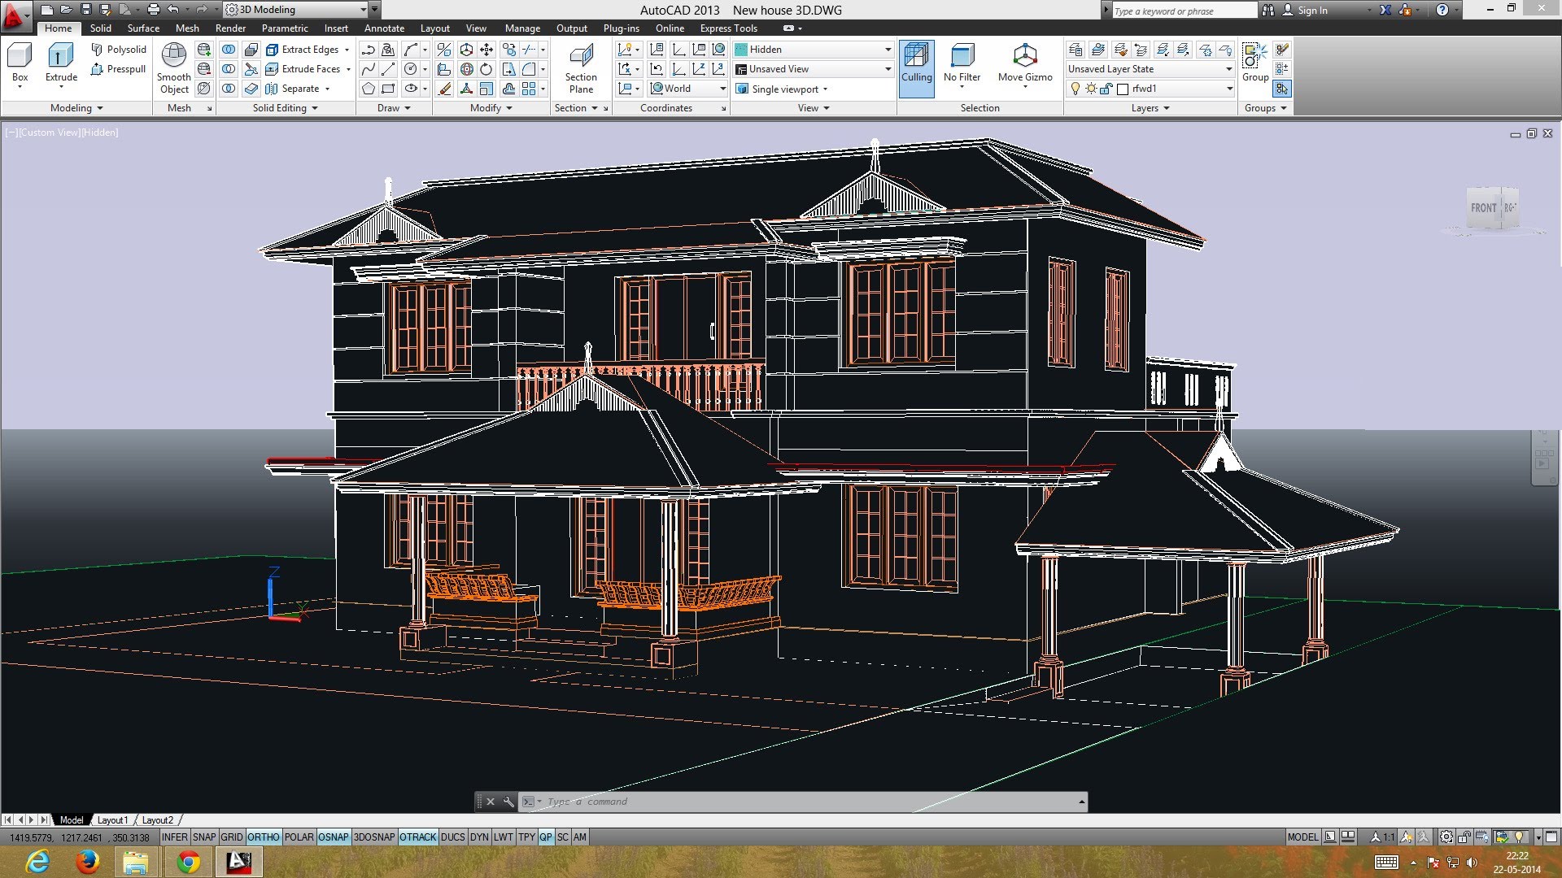Screen dimensions: 1562x878
Task: Toggle OSNAP mode on status bar
Action: pos(334,837)
